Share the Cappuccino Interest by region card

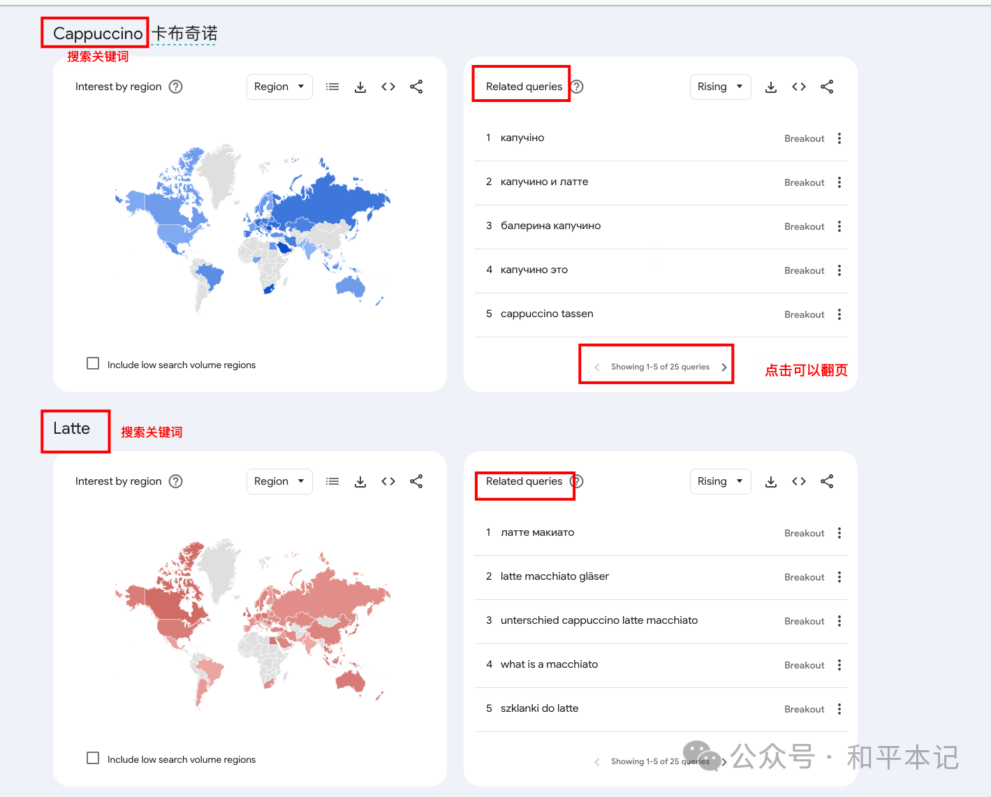point(416,87)
